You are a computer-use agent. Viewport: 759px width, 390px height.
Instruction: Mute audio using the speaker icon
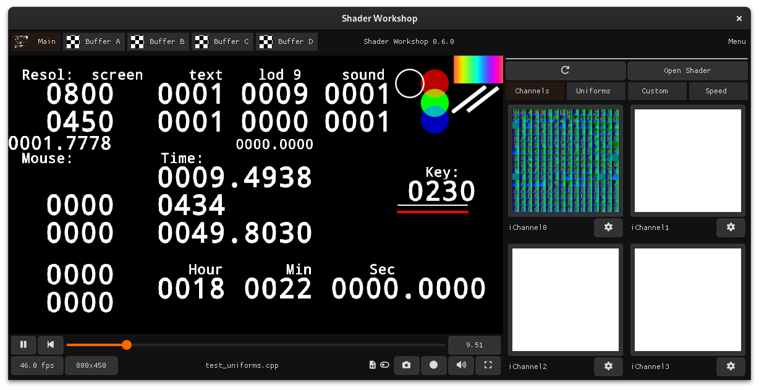pyautogui.click(x=461, y=365)
